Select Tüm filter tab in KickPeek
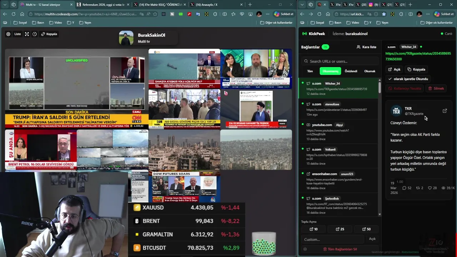Viewport: 457px width, 257px height. 310,71
